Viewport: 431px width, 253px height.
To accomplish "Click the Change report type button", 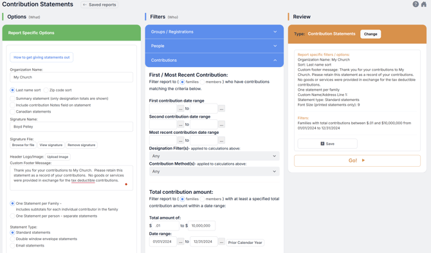I will (x=371, y=34).
